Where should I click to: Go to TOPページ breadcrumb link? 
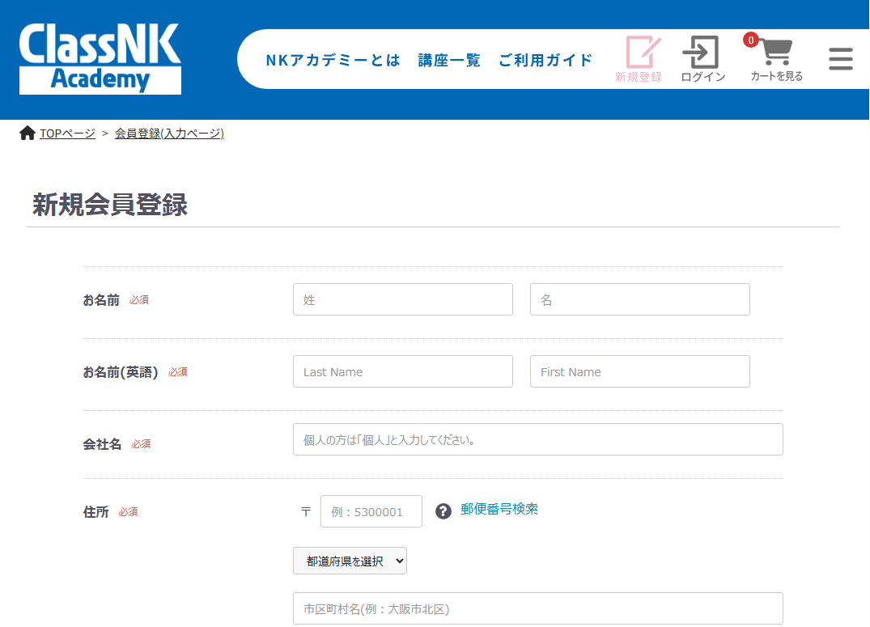point(67,133)
